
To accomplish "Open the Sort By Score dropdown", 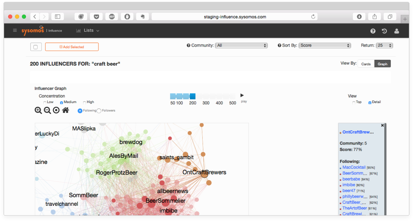I will coord(325,45).
